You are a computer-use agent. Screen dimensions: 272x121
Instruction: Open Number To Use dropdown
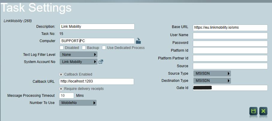(x=78, y=103)
